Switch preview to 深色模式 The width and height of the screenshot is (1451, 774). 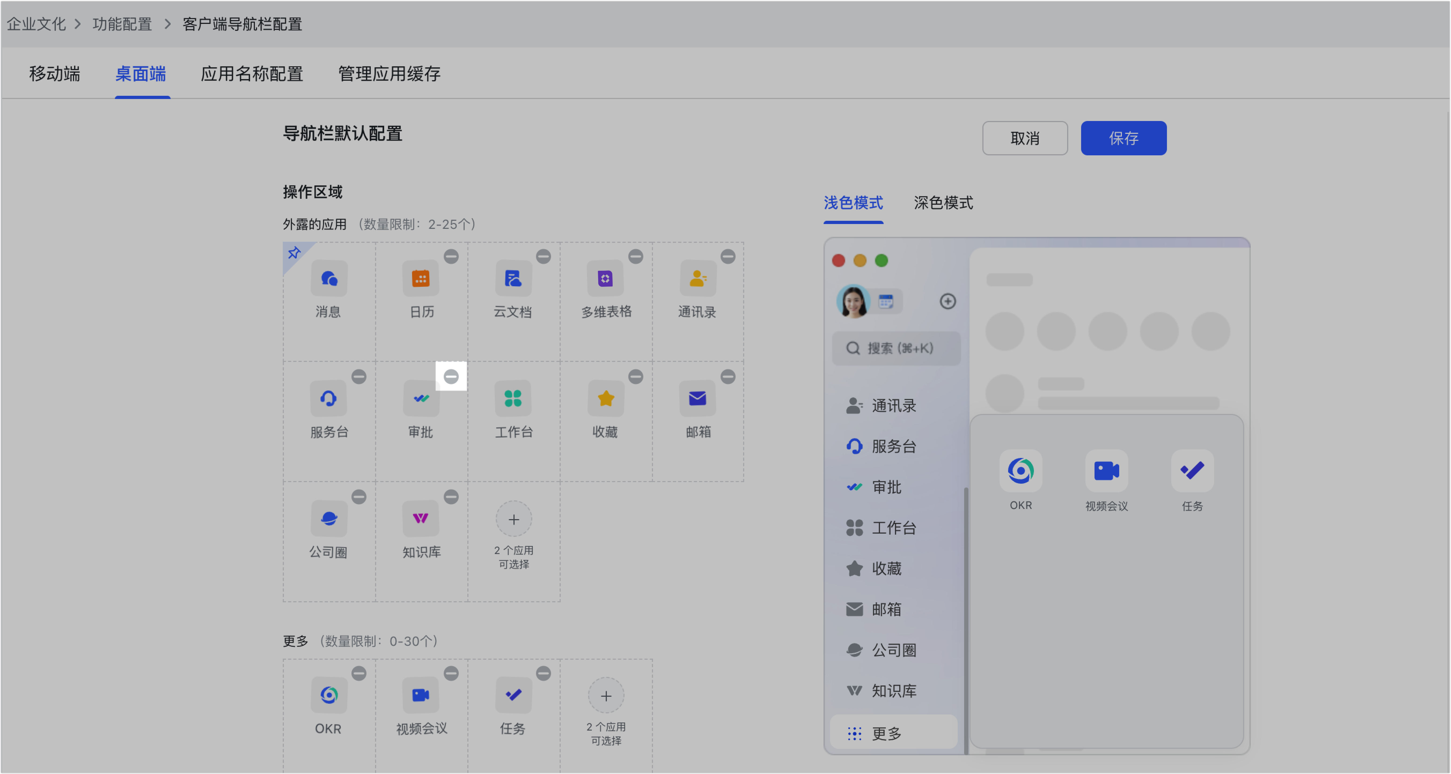(x=943, y=203)
